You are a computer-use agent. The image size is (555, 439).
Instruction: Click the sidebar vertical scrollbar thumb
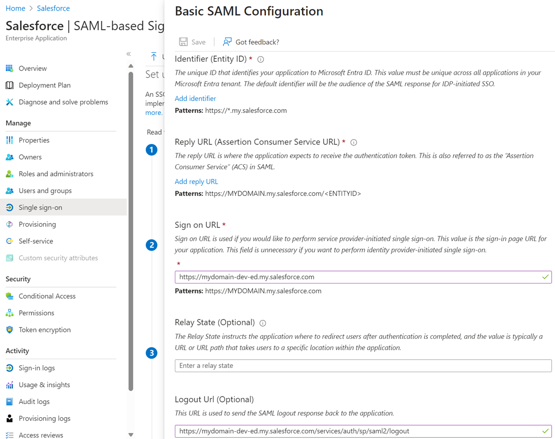click(131, 231)
